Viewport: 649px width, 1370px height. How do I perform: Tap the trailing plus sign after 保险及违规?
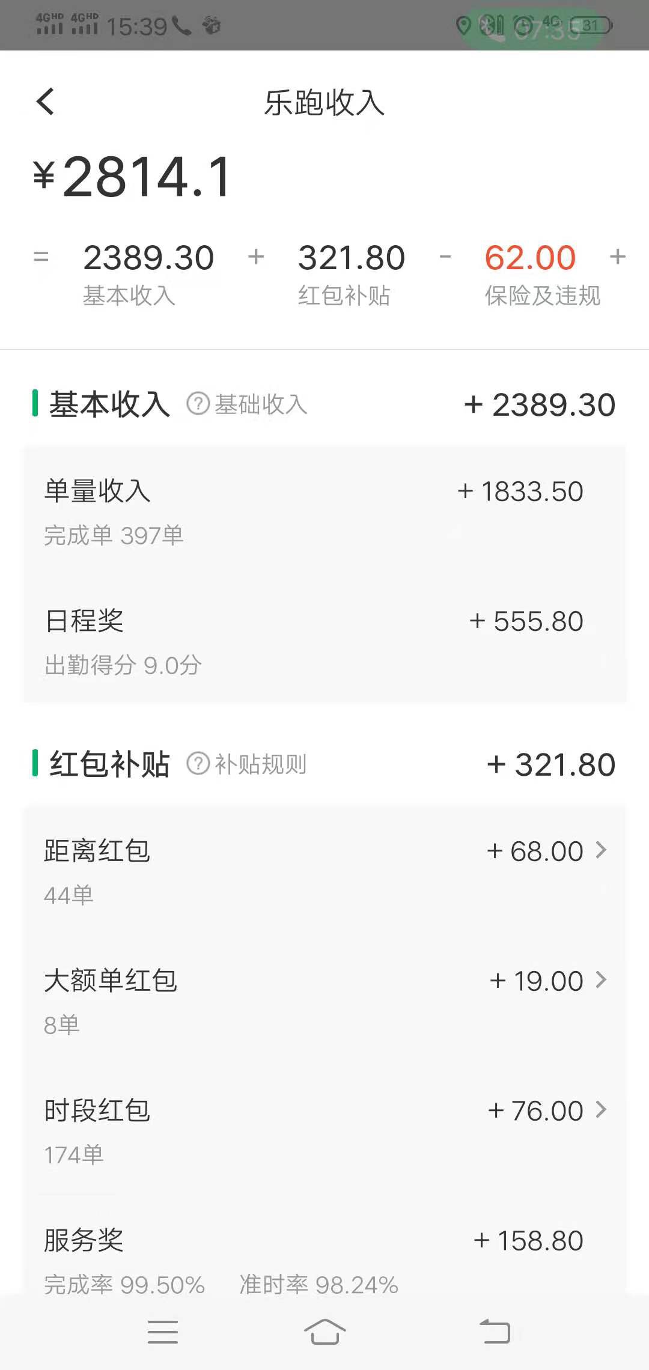[x=618, y=257]
